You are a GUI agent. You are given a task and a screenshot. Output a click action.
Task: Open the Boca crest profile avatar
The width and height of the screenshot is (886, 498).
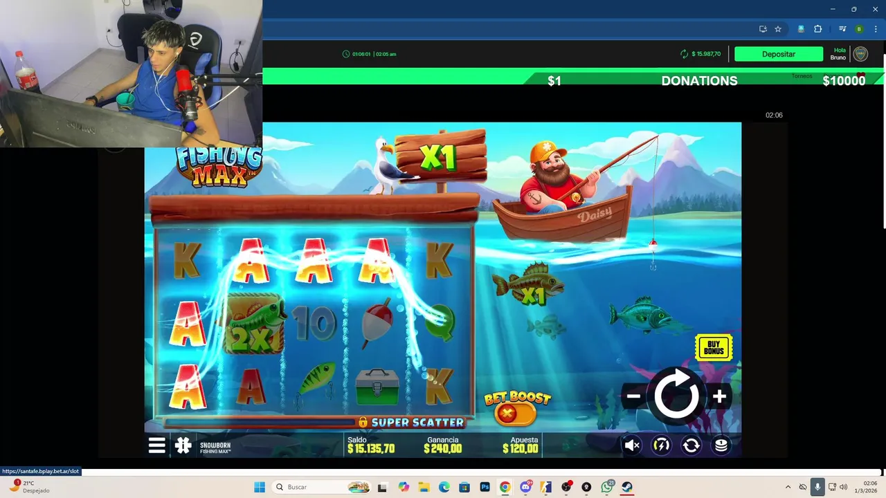[x=860, y=54]
